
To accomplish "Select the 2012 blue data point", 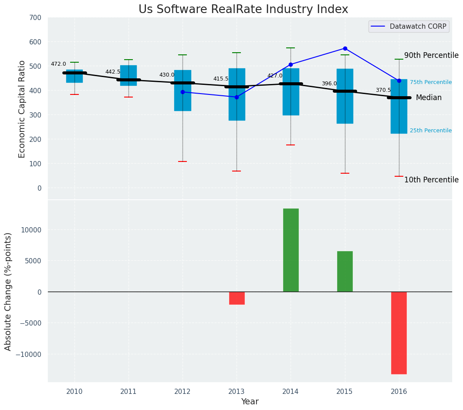I will click(182, 92).
